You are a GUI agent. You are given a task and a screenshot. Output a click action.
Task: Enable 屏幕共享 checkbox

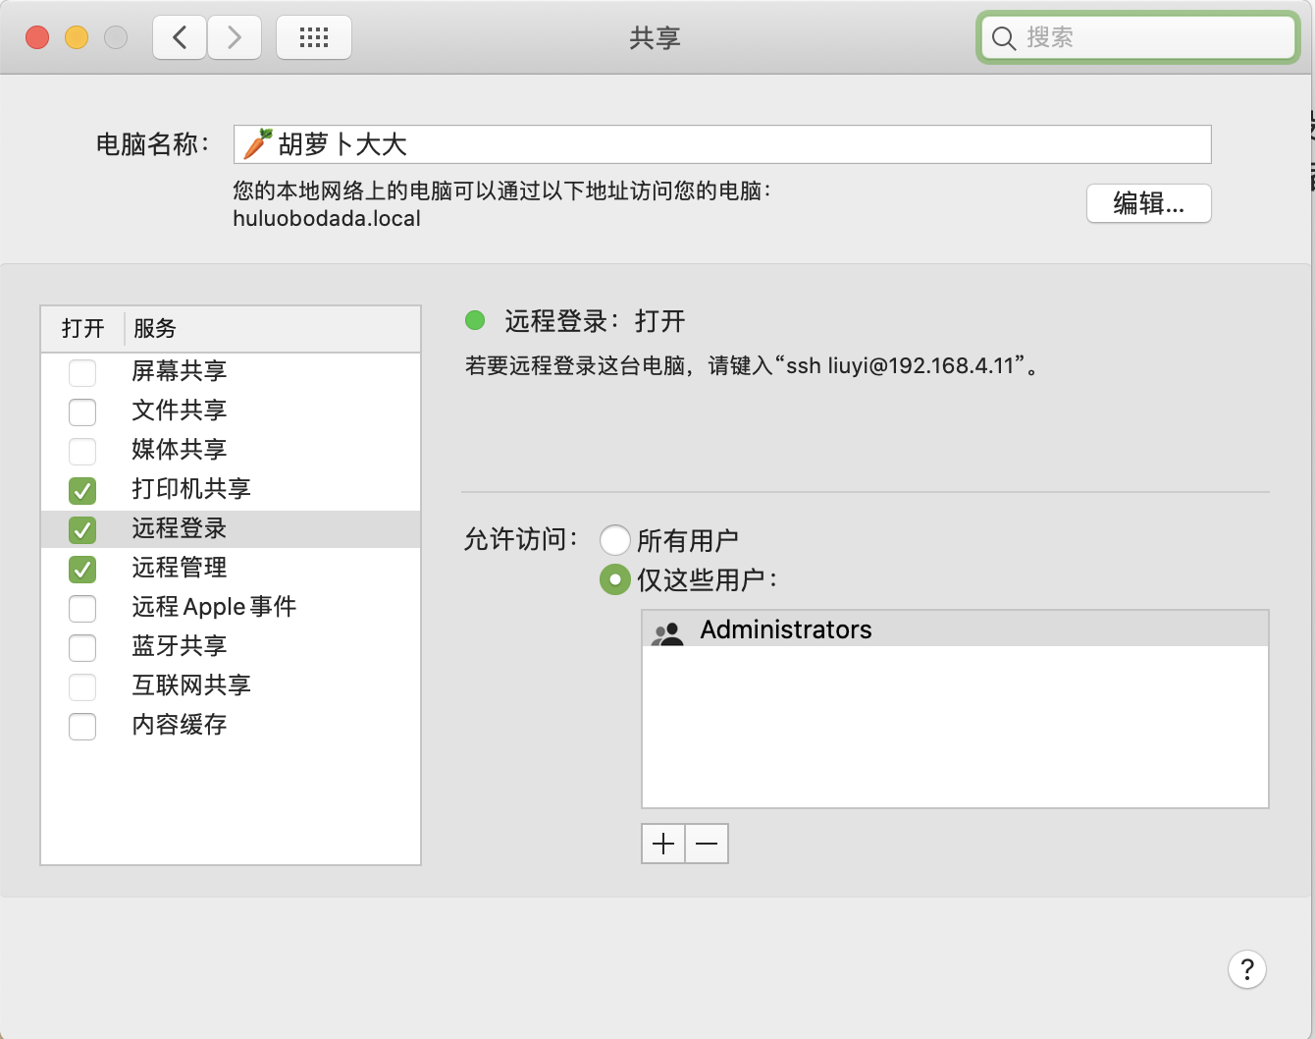(82, 372)
